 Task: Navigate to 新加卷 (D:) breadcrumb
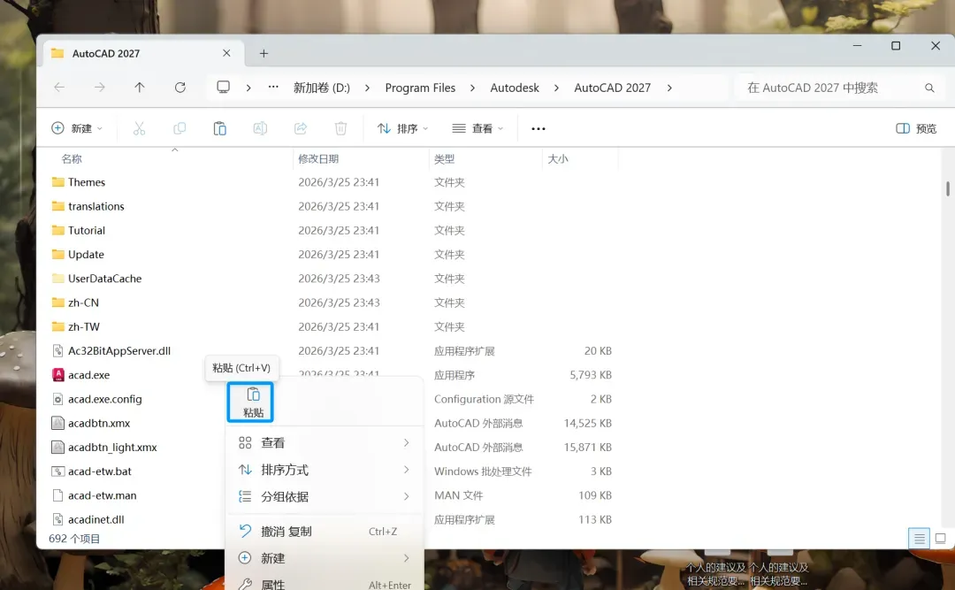322,88
